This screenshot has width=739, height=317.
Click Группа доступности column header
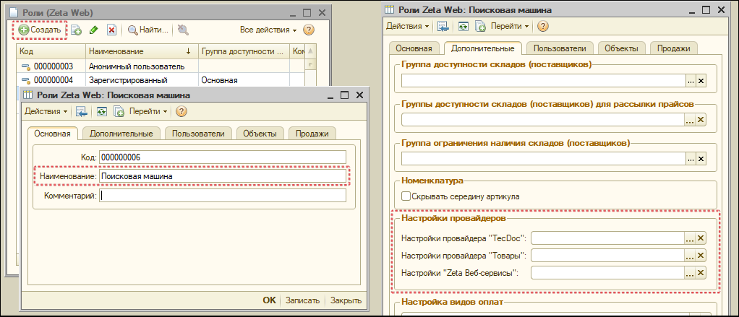(x=244, y=51)
